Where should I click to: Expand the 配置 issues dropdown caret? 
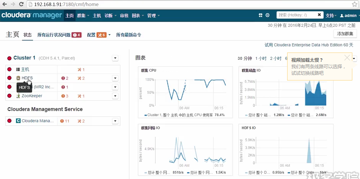pyautogui.click(x=110, y=35)
